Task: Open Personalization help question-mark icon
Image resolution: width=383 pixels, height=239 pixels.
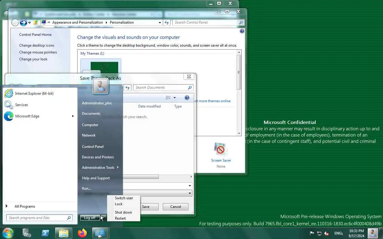Action: pos(242,31)
